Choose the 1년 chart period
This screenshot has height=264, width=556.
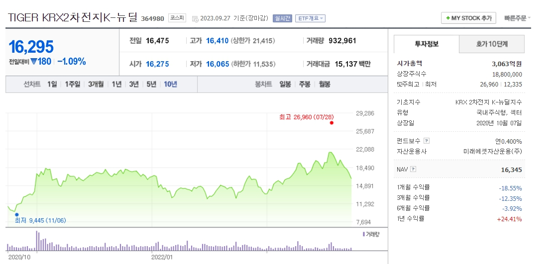click(116, 84)
